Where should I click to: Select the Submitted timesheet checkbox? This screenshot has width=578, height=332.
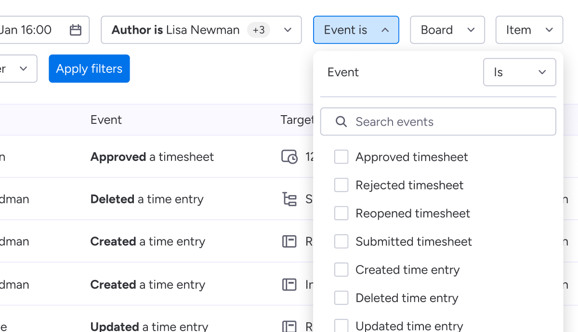[341, 241]
